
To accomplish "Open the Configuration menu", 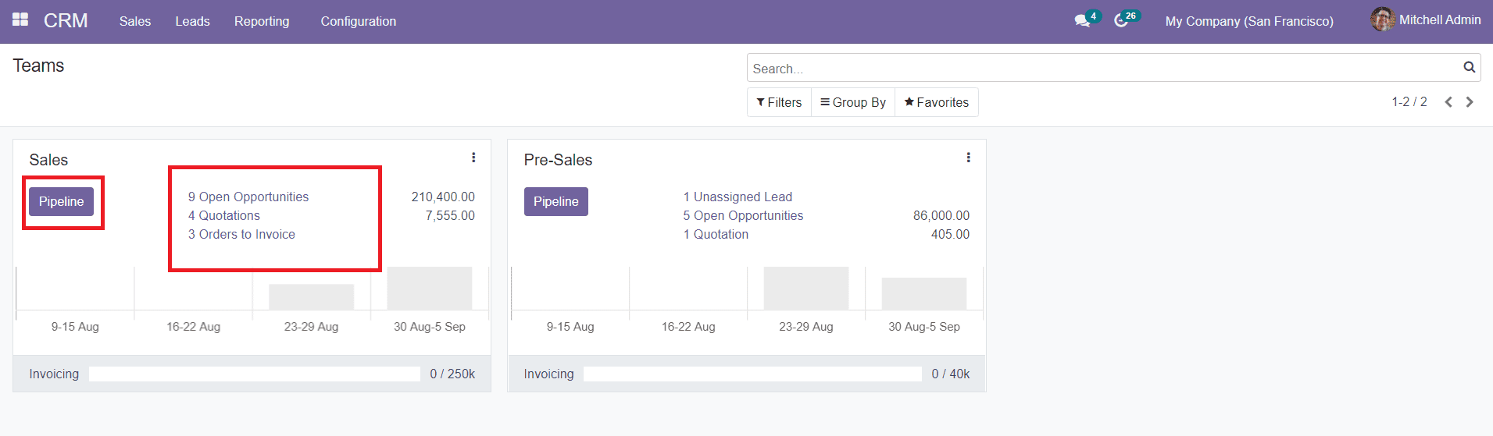I will [358, 21].
